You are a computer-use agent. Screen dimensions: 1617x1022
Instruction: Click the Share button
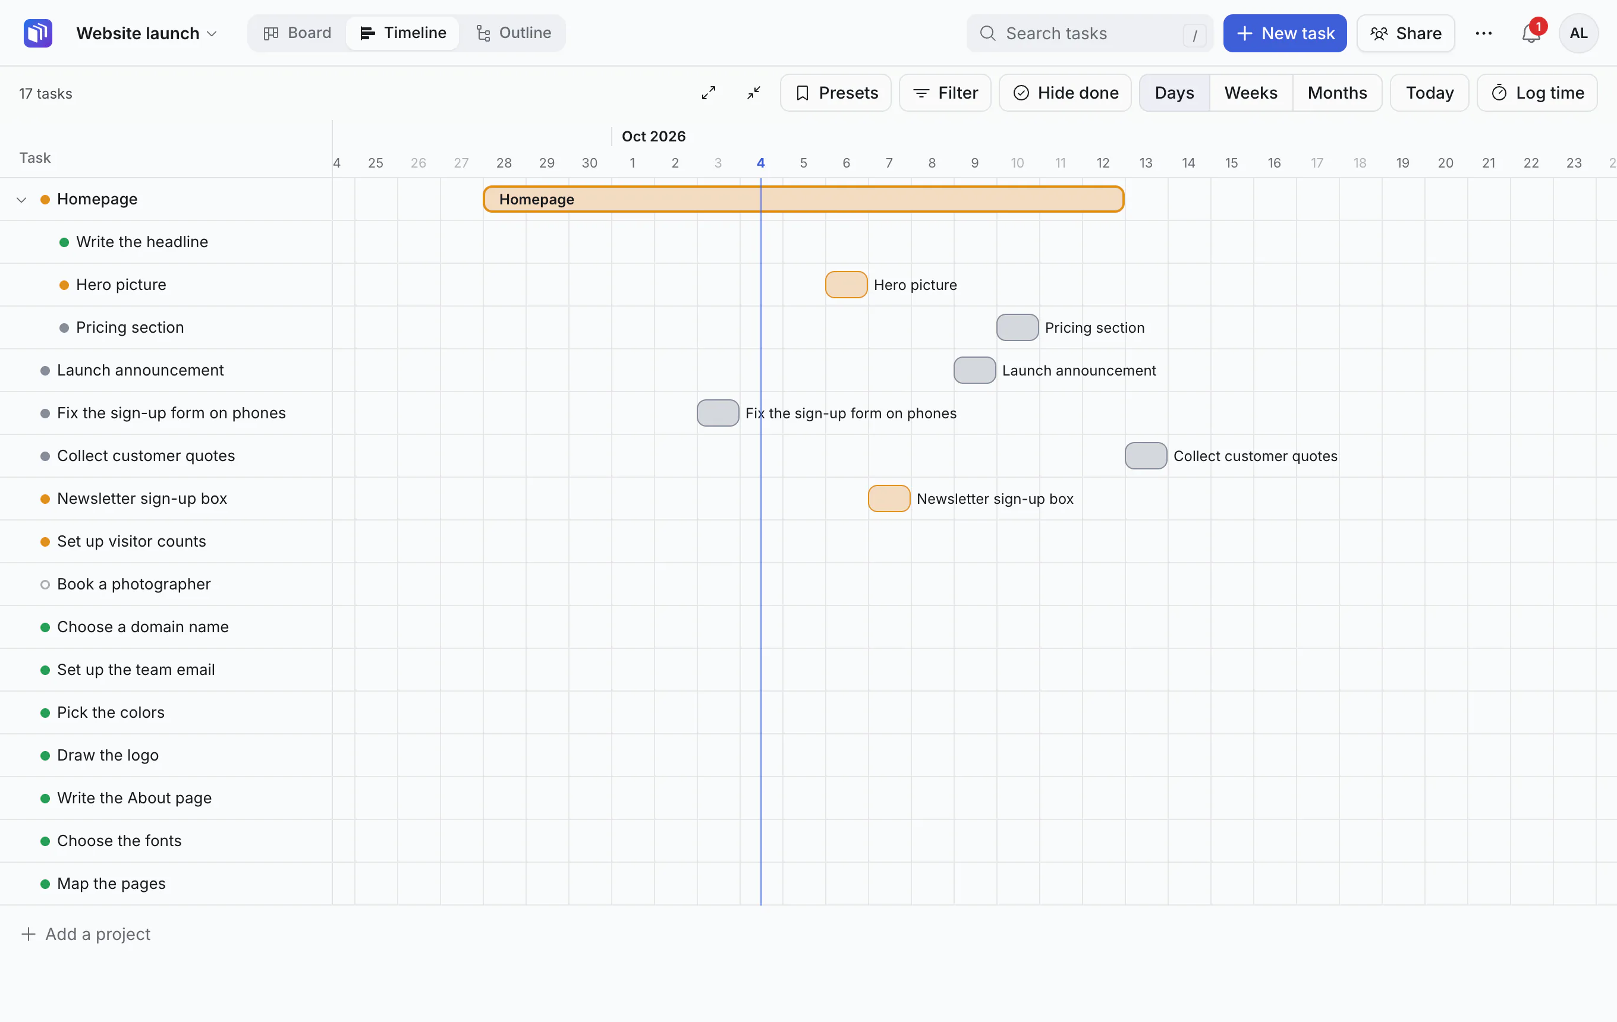tap(1405, 33)
